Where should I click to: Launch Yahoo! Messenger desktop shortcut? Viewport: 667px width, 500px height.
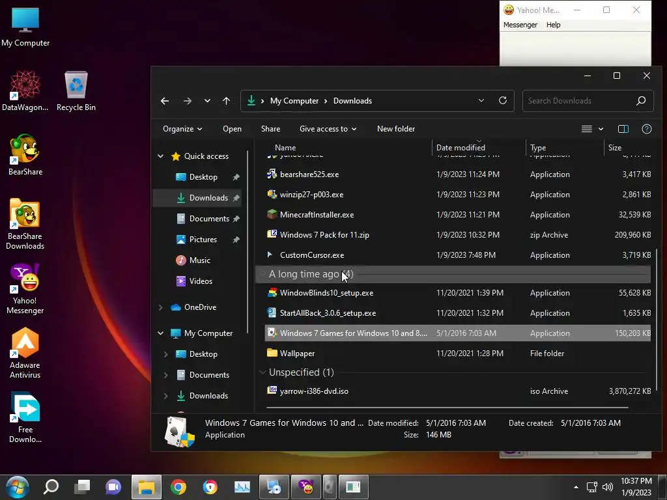click(25, 289)
